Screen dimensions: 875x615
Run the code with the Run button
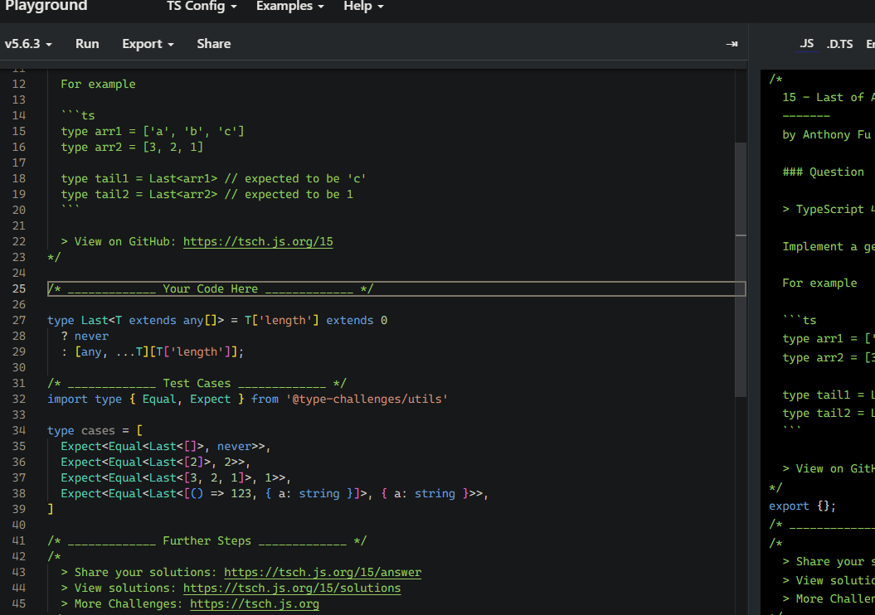point(87,44)
